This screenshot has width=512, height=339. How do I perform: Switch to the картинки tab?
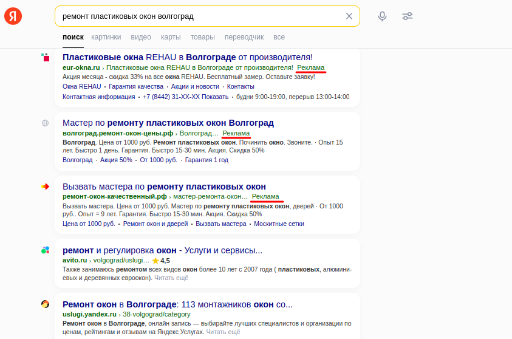(x=106, y=37)
